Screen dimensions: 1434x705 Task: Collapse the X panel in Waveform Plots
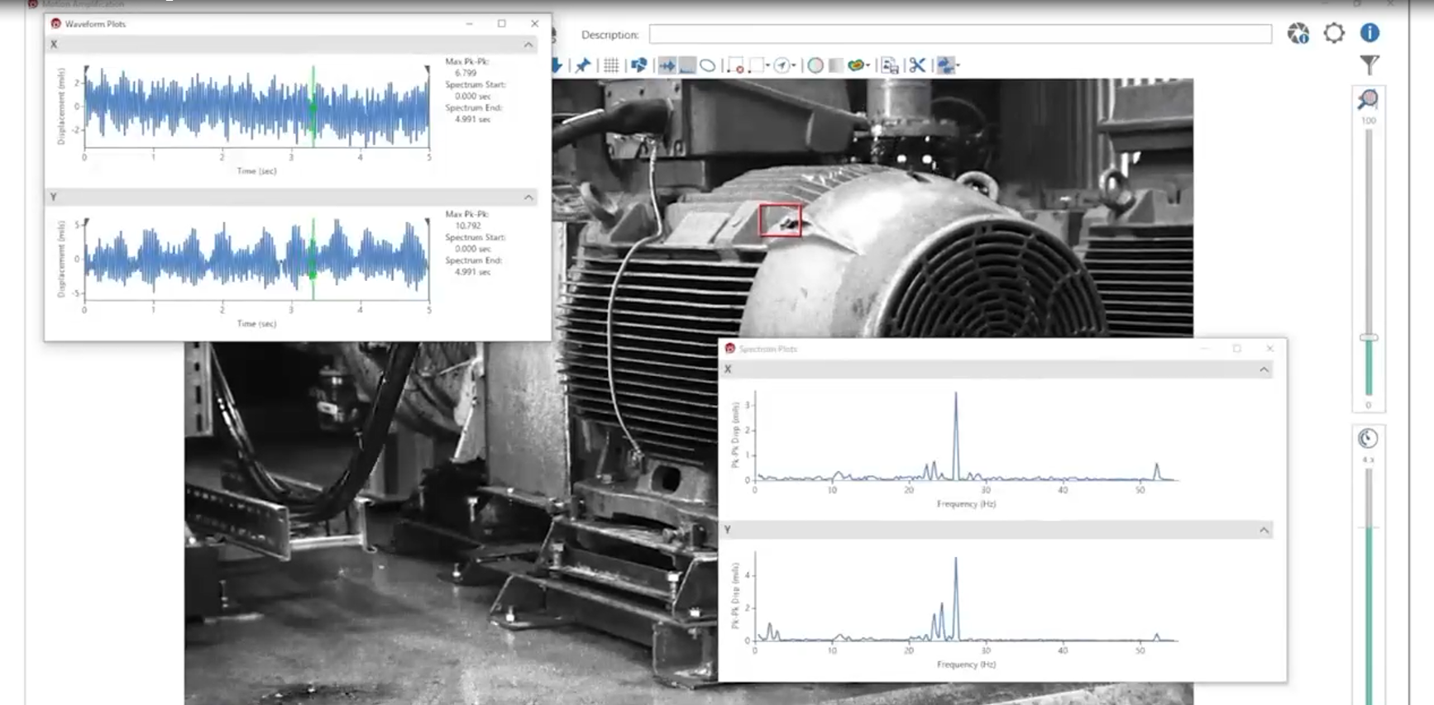click(528, 45)
